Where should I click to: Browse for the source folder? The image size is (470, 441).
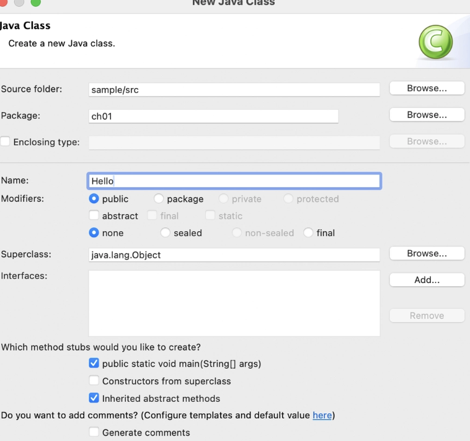(427, 89)
